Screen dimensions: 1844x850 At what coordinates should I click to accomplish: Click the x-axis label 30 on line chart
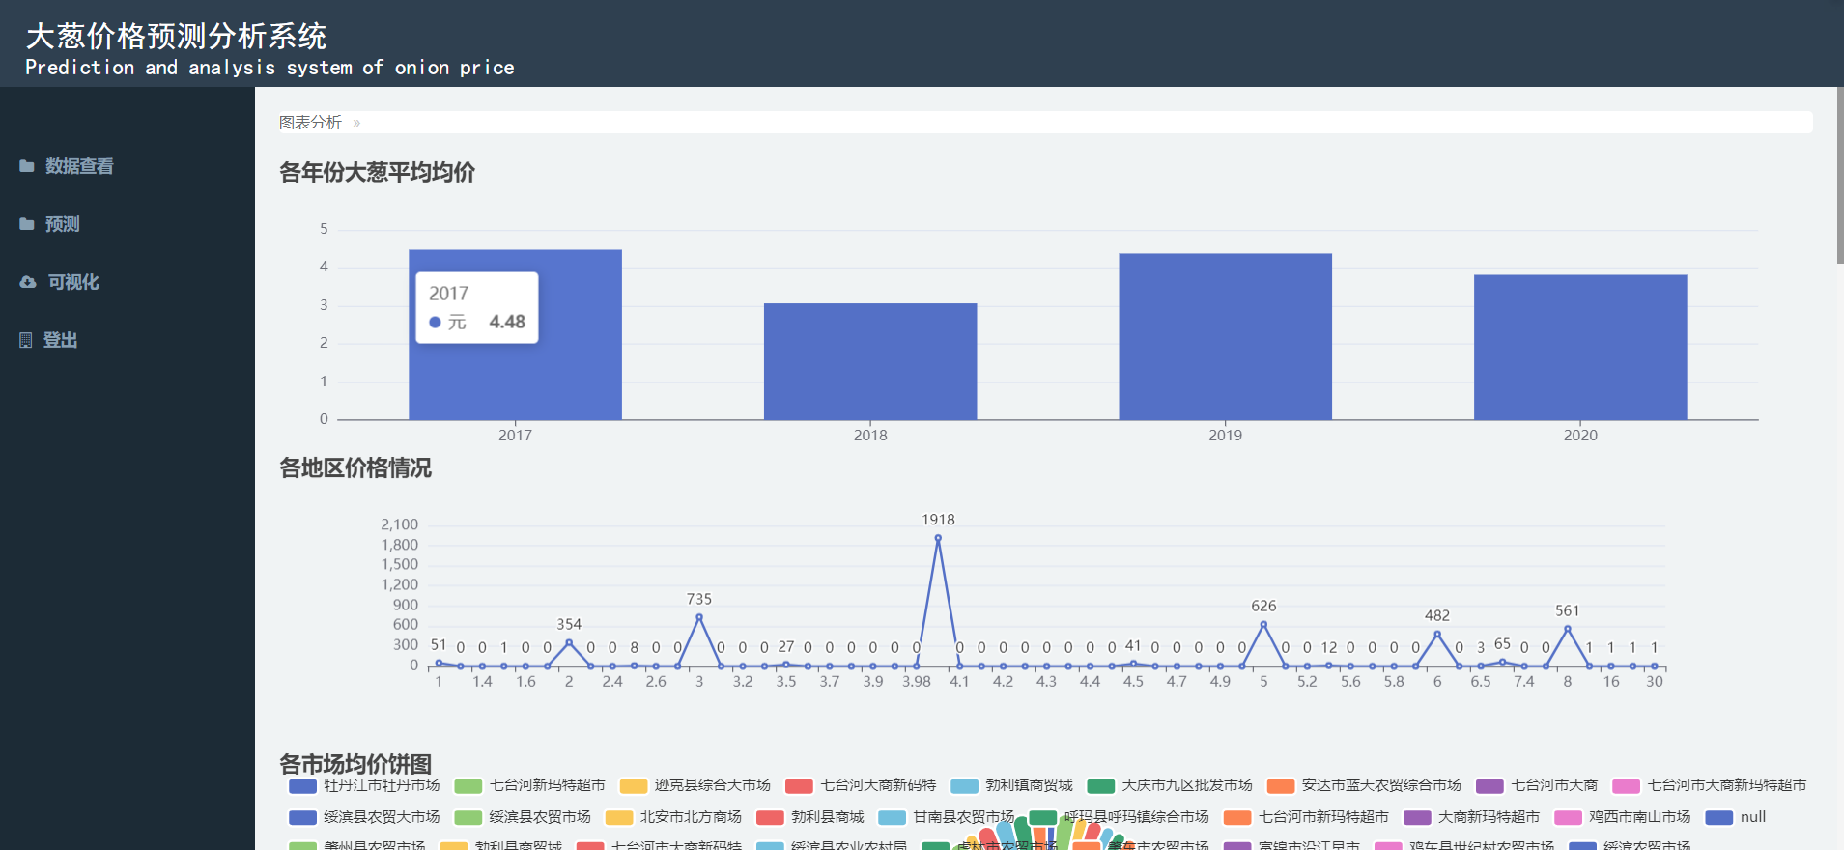[x=1655, y=681]
